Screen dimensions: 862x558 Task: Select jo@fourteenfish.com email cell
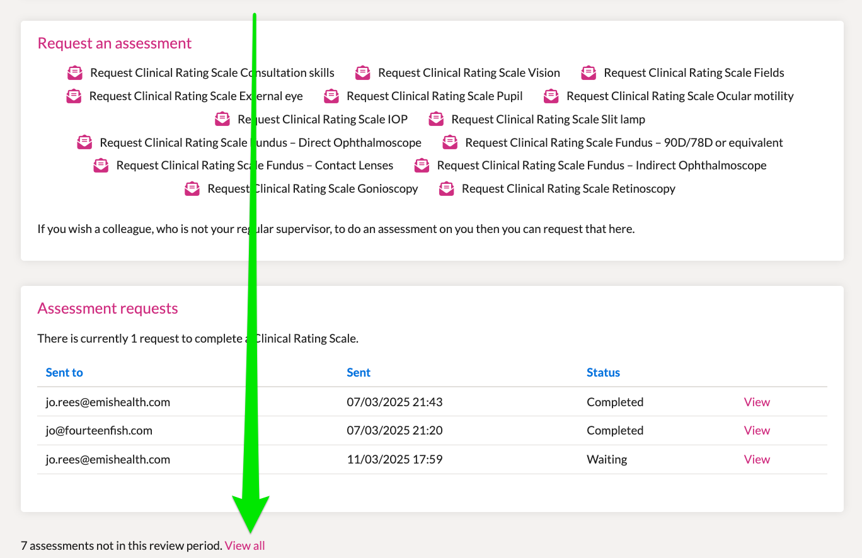pos(99,431)
